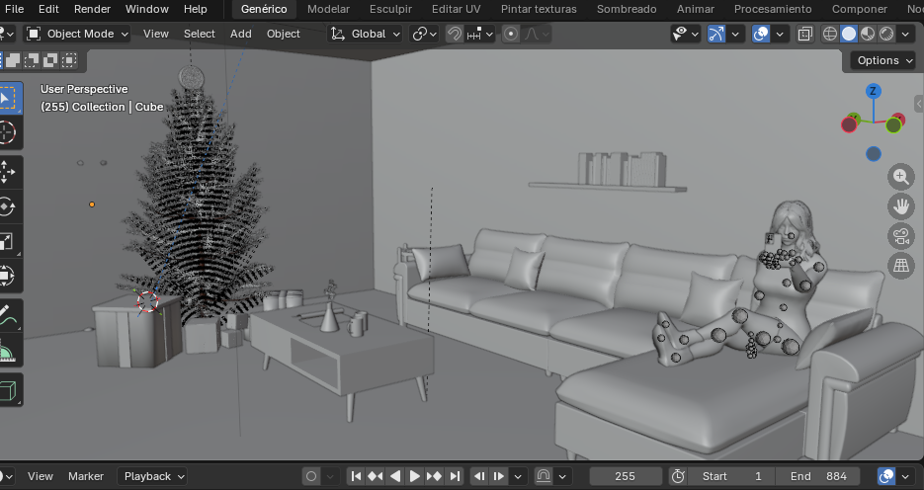
Task: Expand the Global transform orientation dropdown
Action: pos(366,34)
